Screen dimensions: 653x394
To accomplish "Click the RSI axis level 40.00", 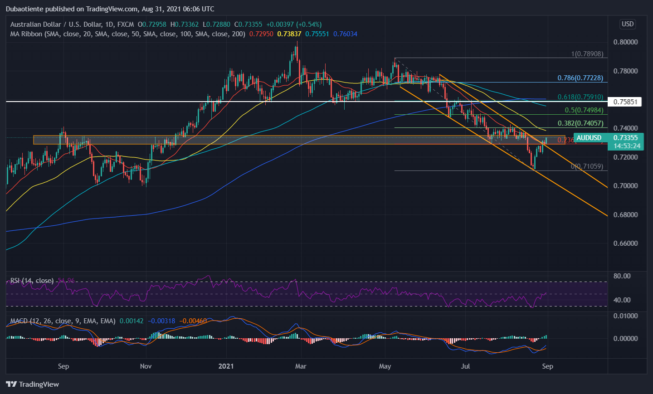I will coord(622,300).
